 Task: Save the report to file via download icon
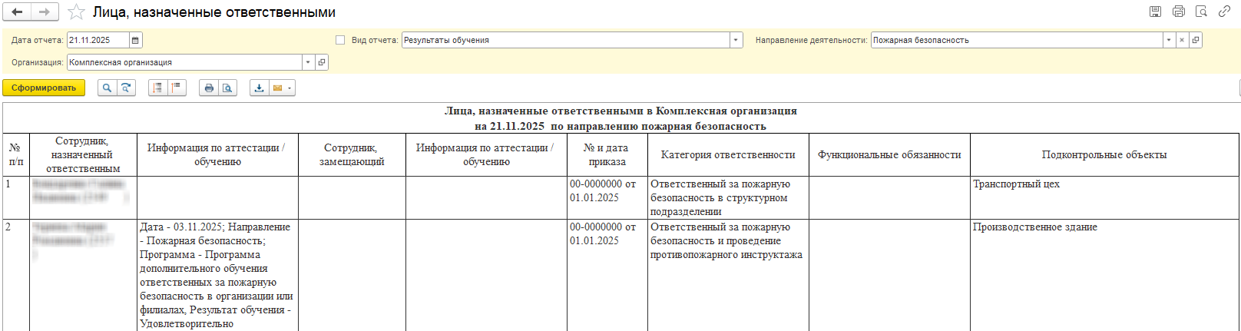260,88
